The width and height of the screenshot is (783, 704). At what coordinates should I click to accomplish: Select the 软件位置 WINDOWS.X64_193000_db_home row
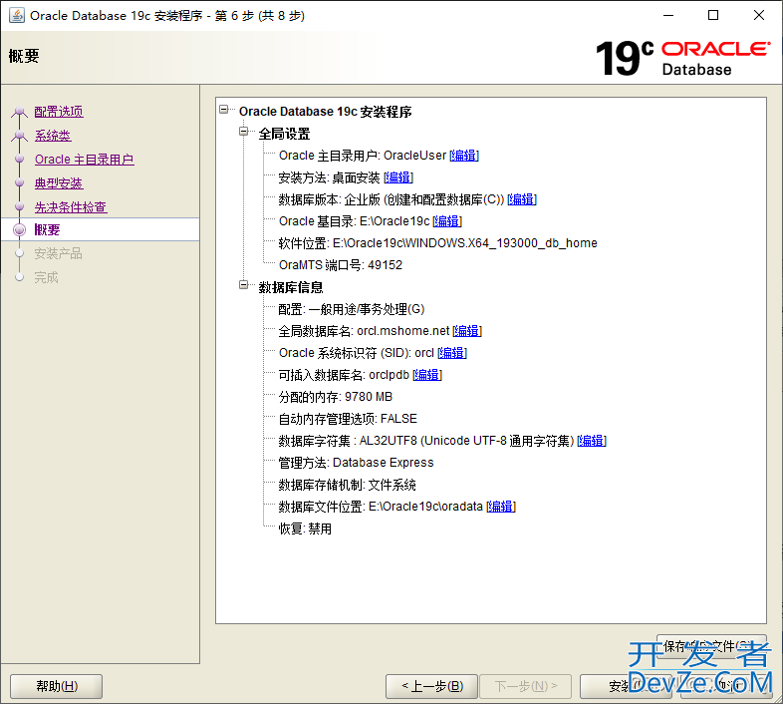[x=437, y=243]
